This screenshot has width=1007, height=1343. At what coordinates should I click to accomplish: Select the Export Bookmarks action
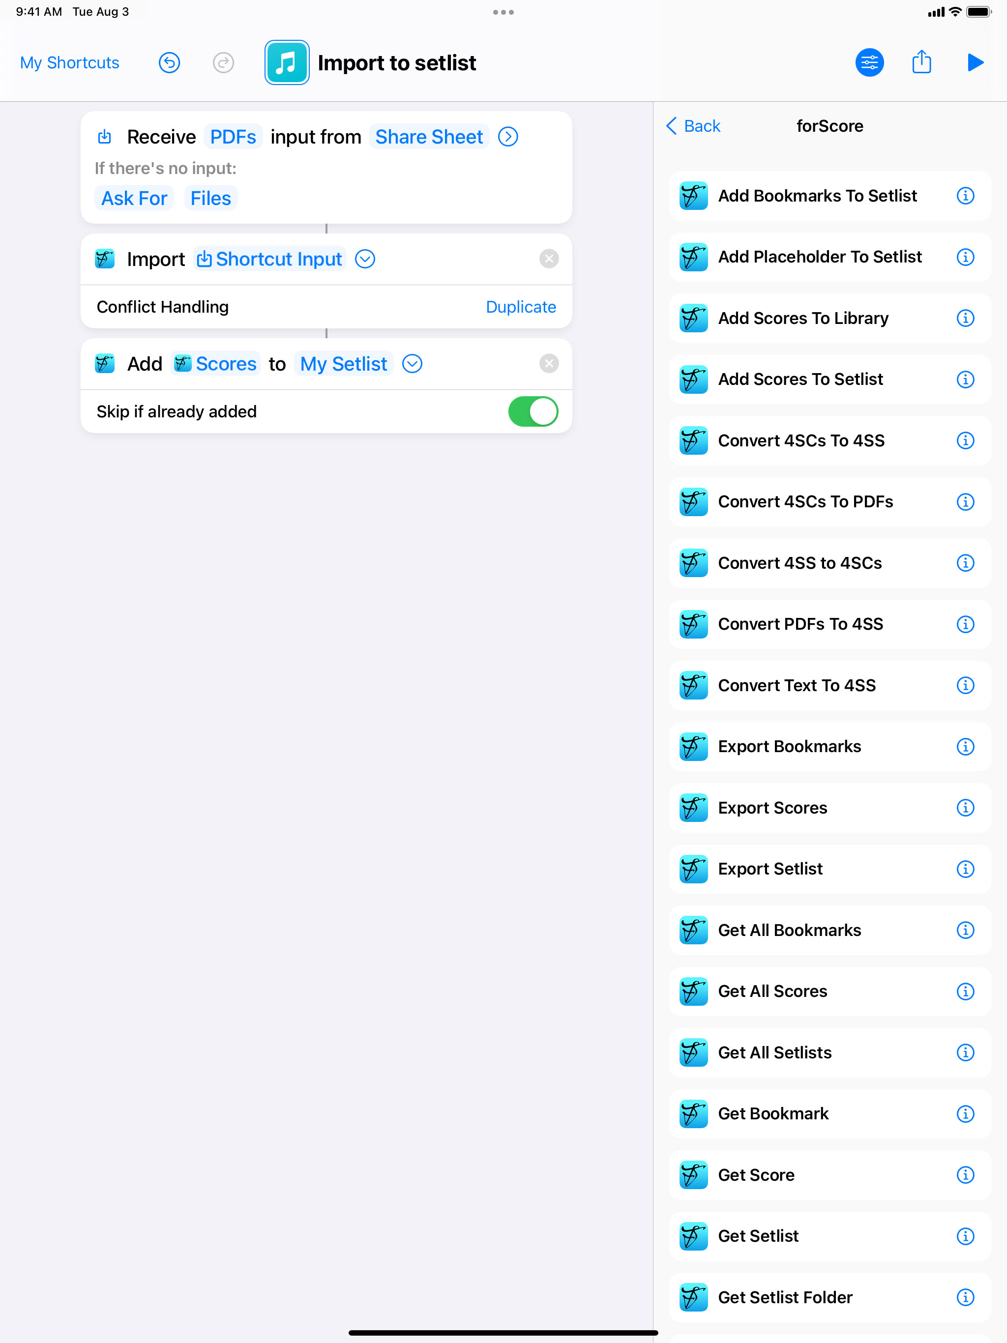[x=829, y=746]
